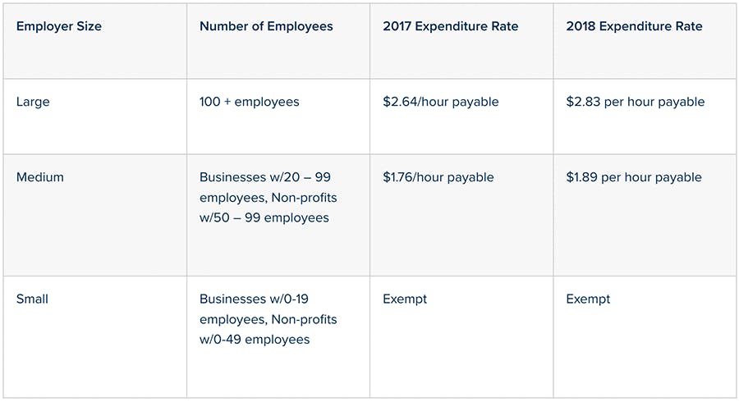
Task: Select the $1.89 per hour payable rate
Action: (634, 177)
